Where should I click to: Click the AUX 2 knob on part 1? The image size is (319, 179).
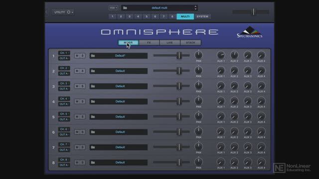click(x=234, y=55)
